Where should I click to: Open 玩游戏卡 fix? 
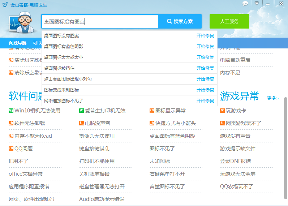pos(236,111)
